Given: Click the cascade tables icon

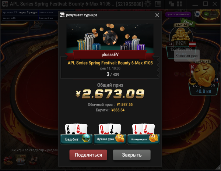Looking at the screenshot, I should (171, 4).
